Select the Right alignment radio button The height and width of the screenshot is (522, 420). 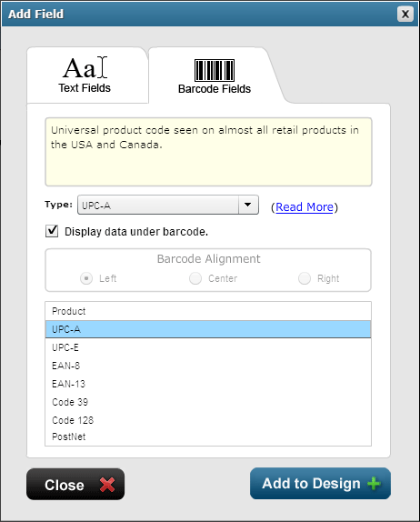tap(305, 278)
